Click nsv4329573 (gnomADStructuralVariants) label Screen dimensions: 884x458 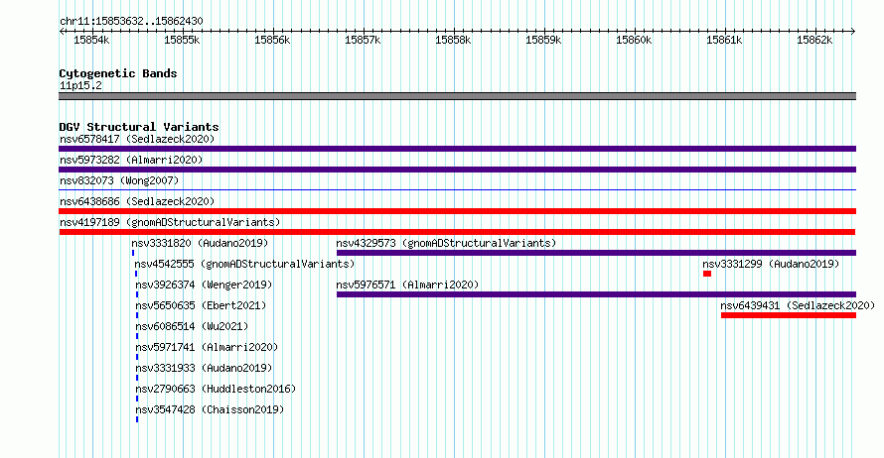point(446,243)
